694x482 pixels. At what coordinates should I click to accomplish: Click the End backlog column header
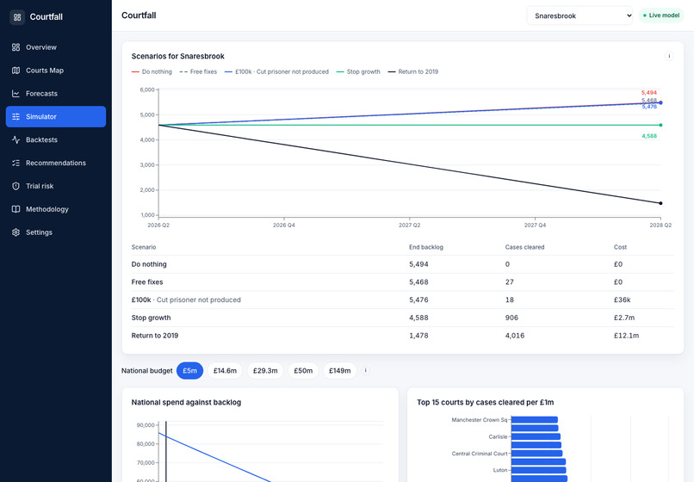click(425, 247)
